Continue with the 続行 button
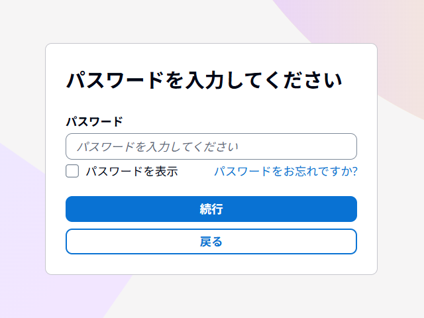This screenshot has width=424, height=318. coord(211,209)
